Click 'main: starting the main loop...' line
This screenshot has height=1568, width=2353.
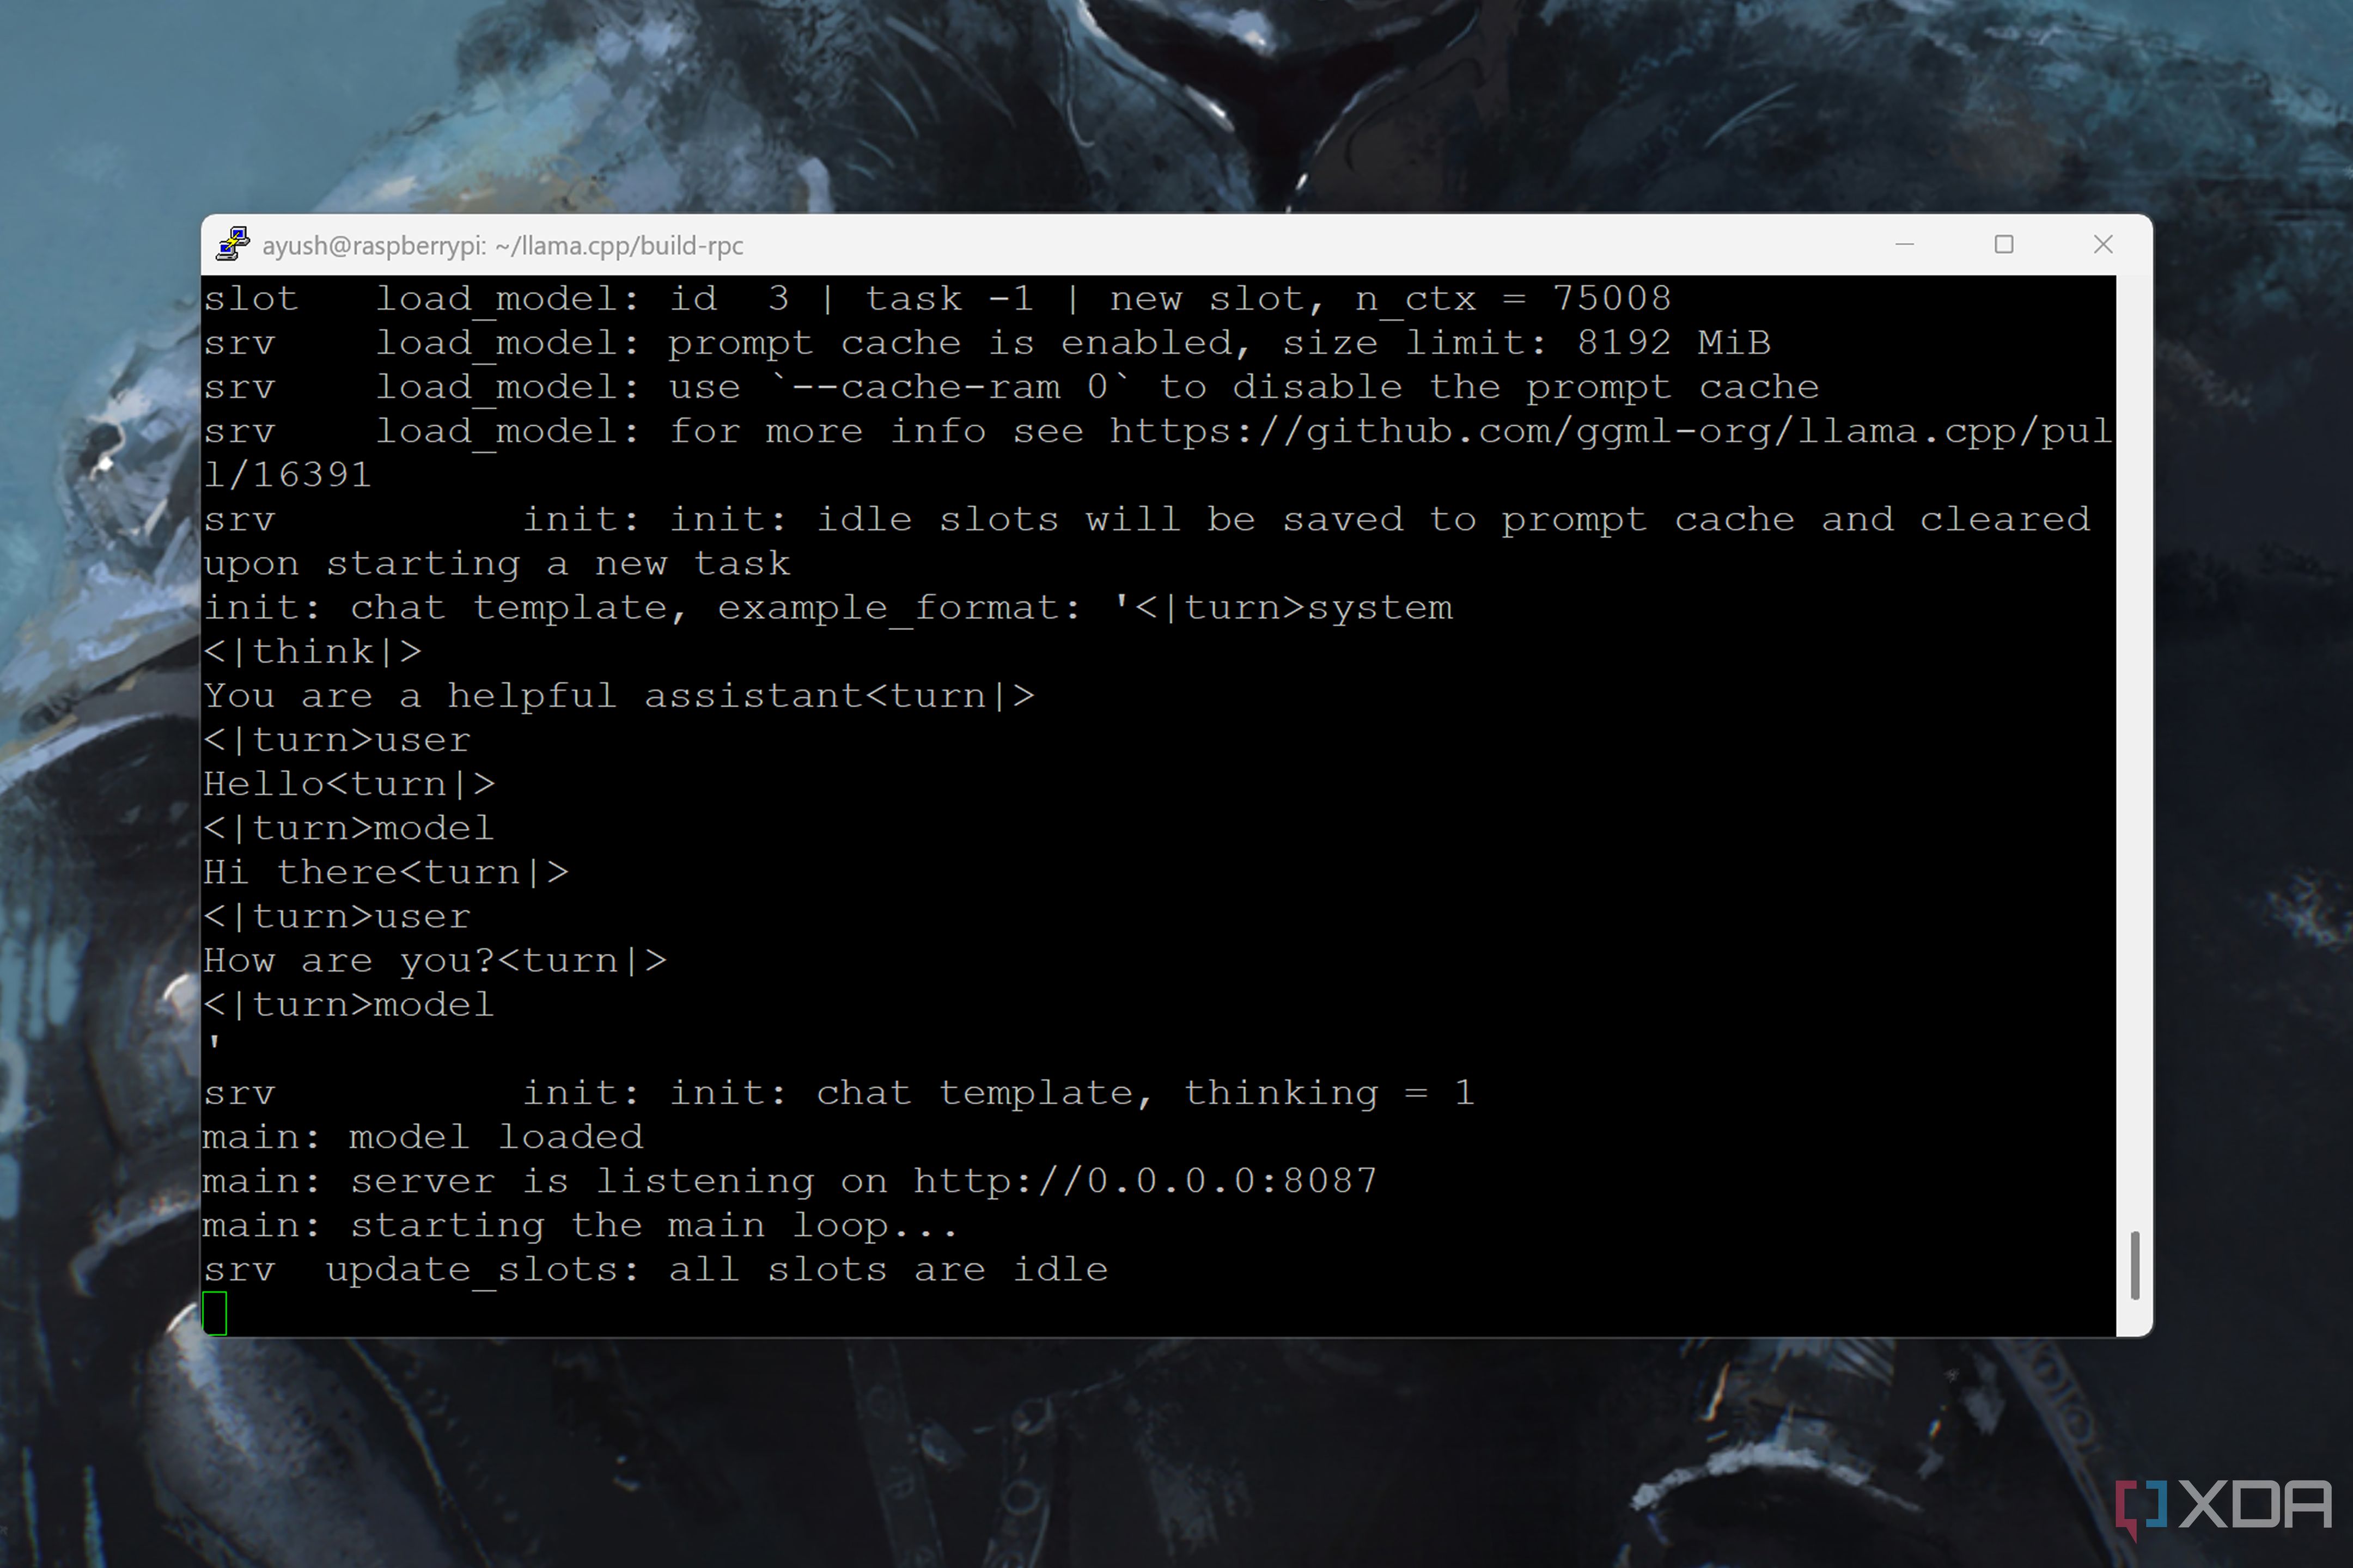(580, 1225)
